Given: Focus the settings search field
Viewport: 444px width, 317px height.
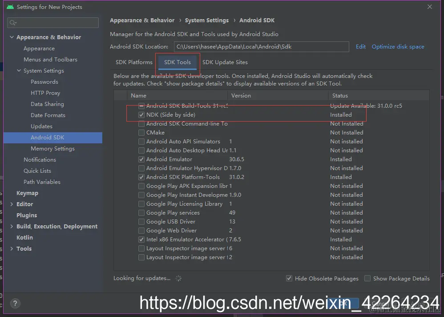Looking at the screenshot, I should [53, 23].
